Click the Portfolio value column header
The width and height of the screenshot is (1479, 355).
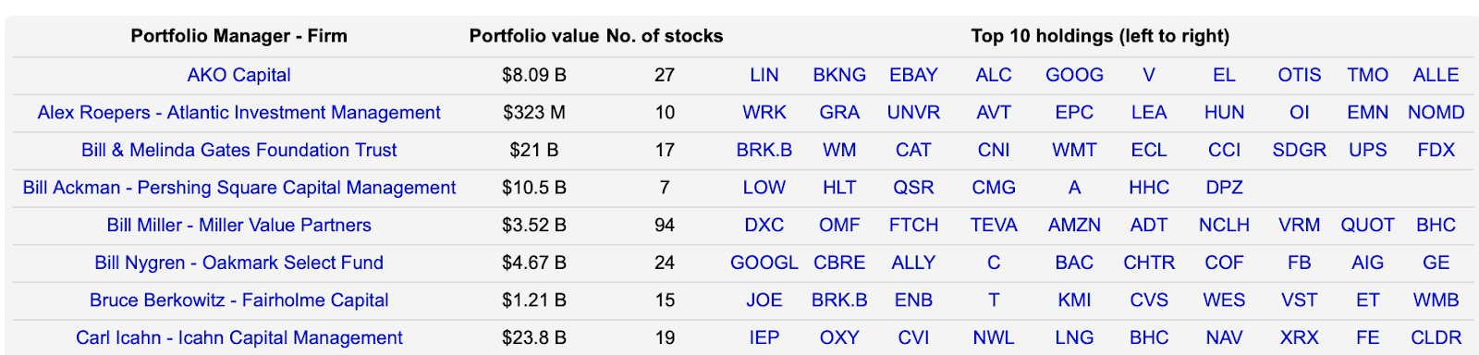[534, 36]
